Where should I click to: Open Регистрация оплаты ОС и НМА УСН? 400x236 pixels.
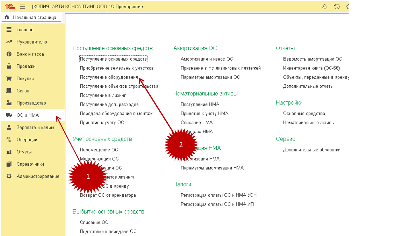tap(219, 195)
